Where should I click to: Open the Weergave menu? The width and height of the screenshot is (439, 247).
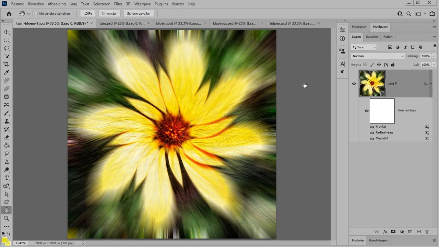(x=143, y=4)
